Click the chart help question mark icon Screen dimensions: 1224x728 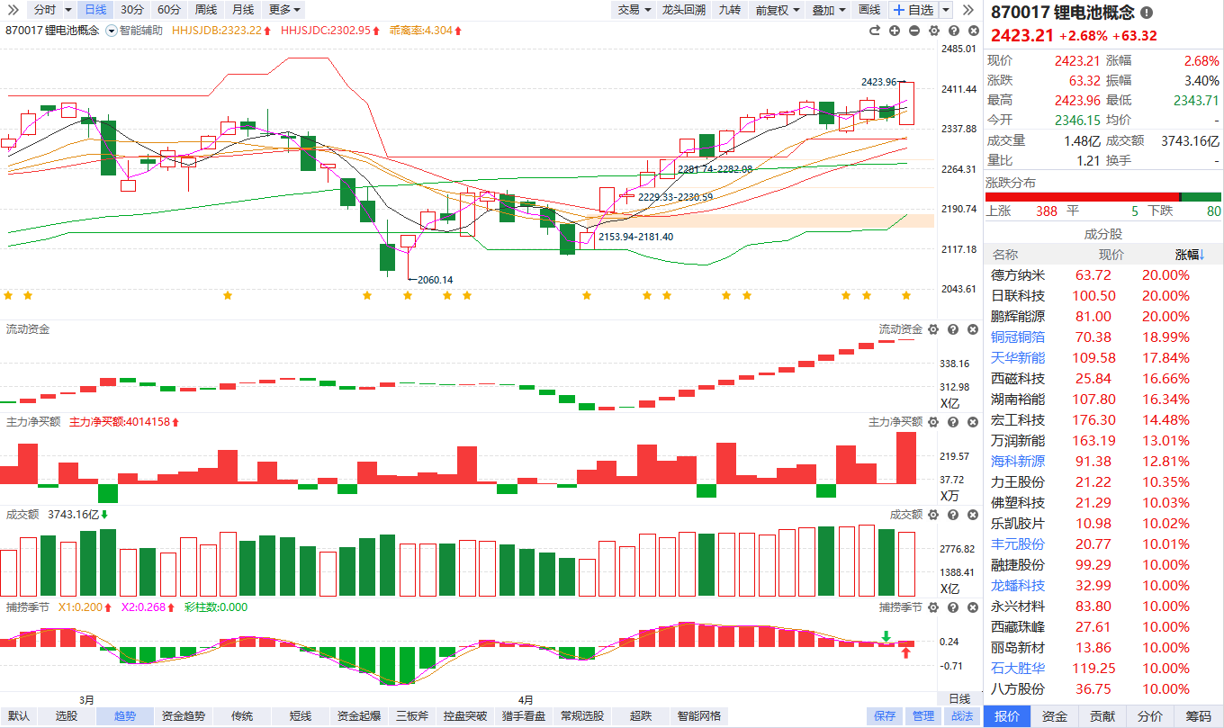click(954, 31)
